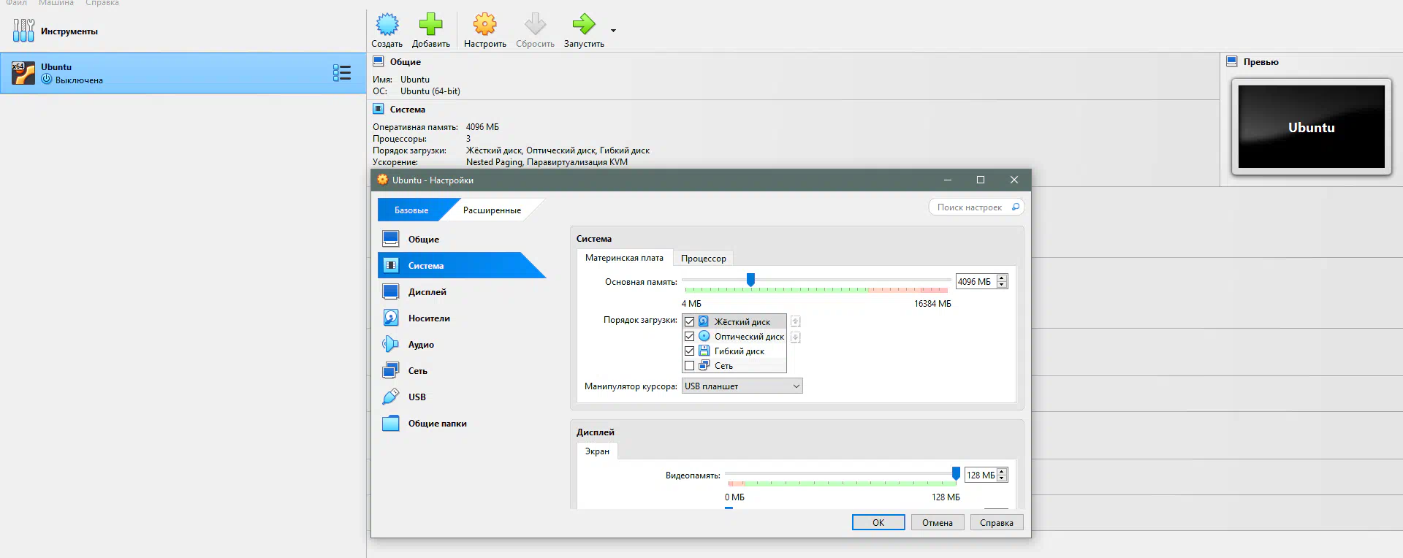1403x558 pixels.
Task: Move boot item up with arrow button
Action: click(796, 321)
